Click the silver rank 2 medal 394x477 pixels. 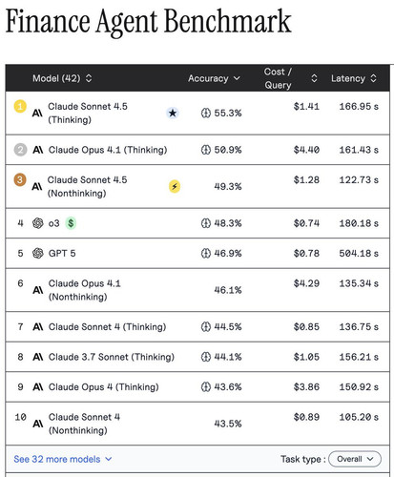pos(20,150)
